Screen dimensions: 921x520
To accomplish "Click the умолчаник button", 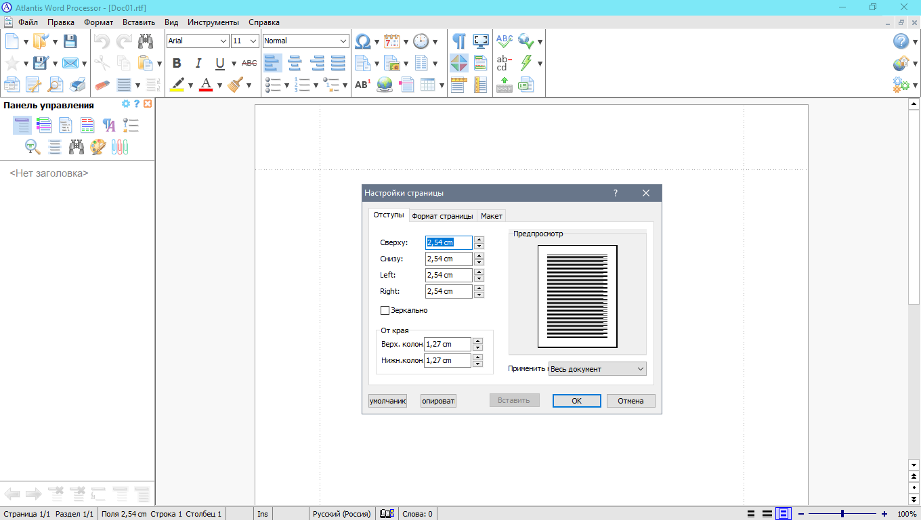I will 387,401.
